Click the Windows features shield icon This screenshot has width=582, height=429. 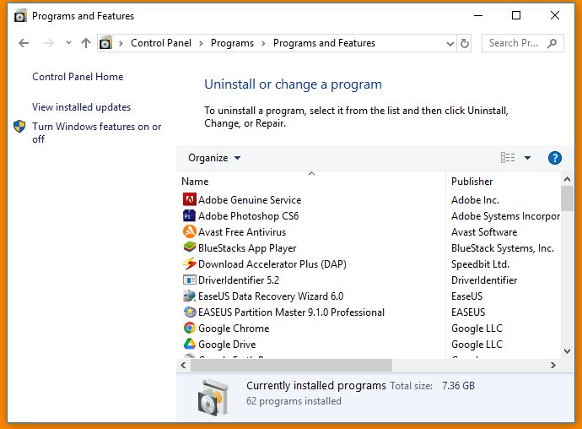(19, 127)
